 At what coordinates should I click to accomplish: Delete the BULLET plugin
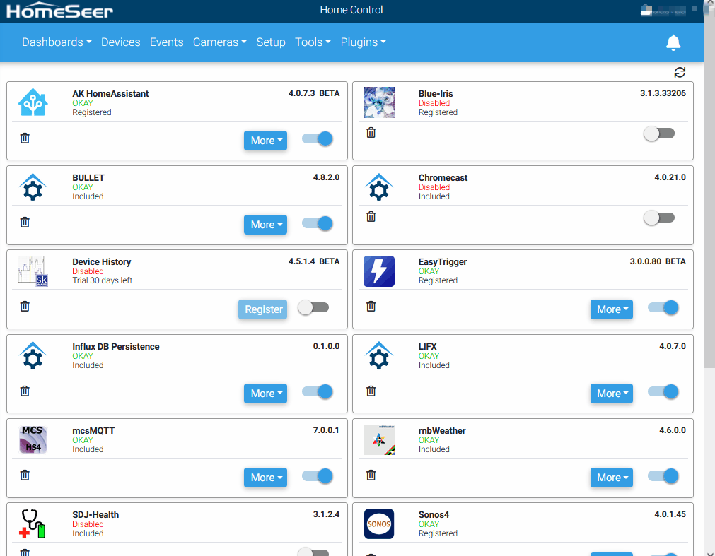[x=25, y=223]
